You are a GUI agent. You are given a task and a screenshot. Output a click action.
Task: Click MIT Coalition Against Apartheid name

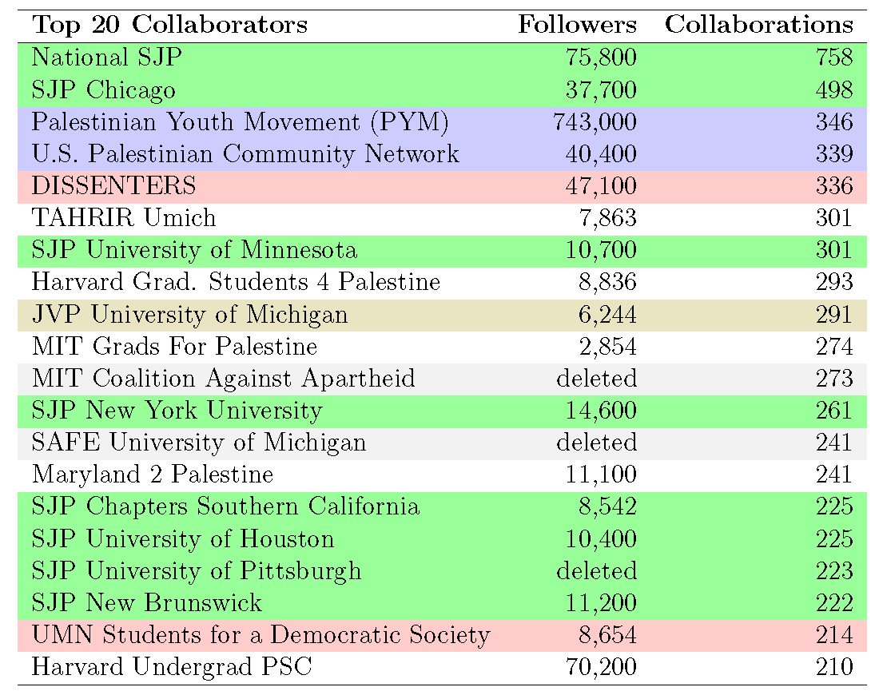point(223,379)
